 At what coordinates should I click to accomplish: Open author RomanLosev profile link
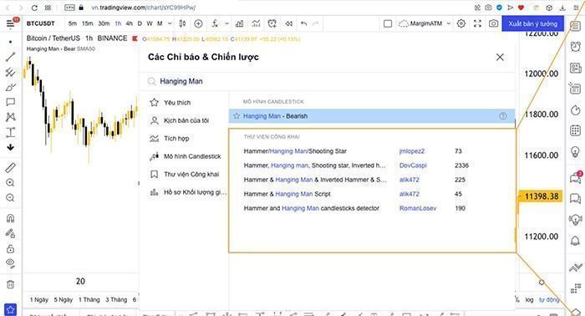[x=418, y=208]
